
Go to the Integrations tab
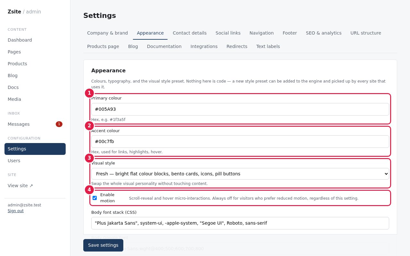click(x=204, y=46)
